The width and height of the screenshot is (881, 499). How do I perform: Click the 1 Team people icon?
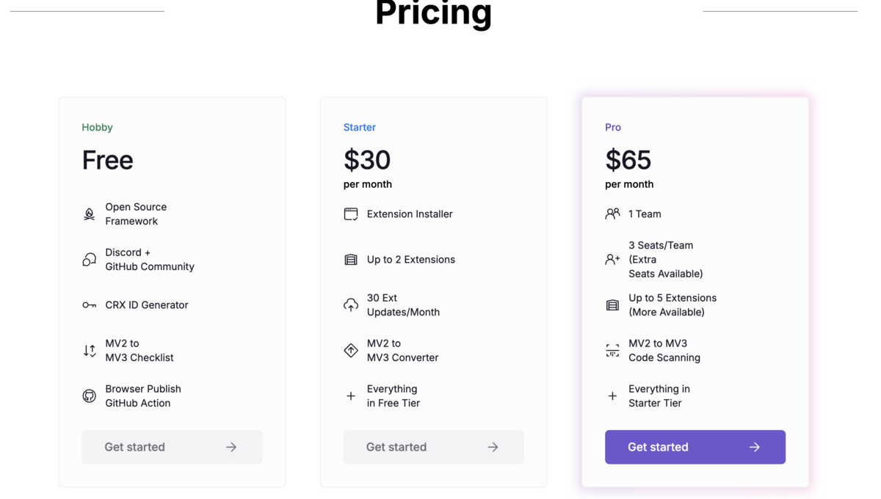612,214
